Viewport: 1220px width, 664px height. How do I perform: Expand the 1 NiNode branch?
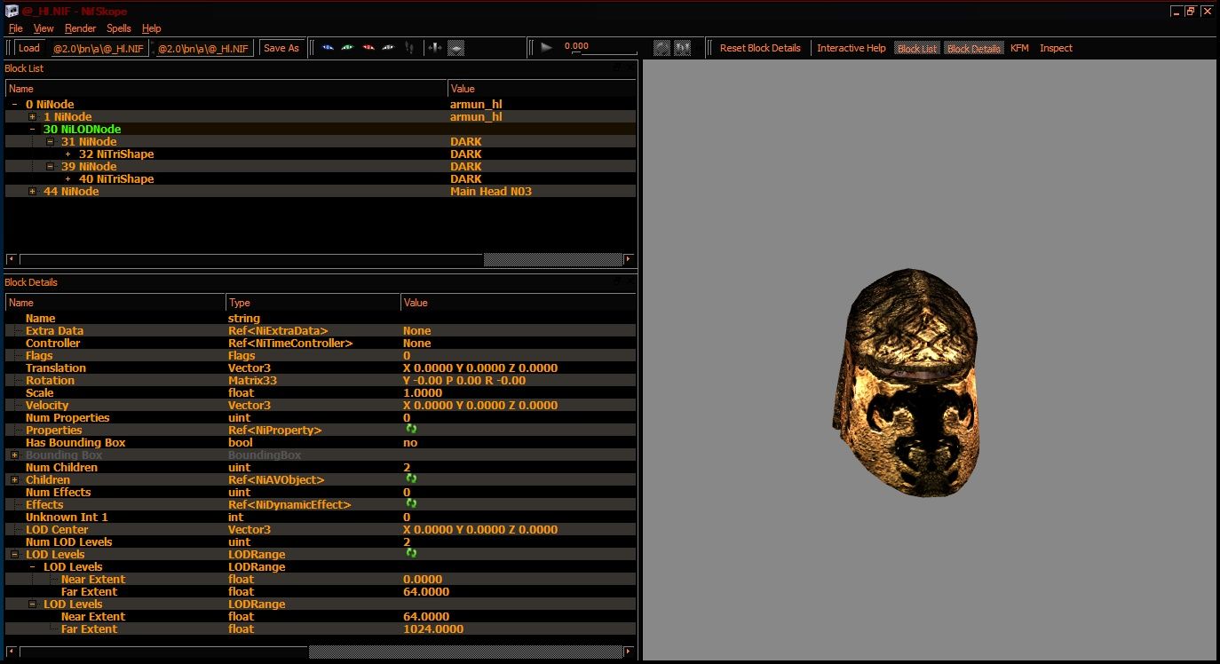(x=32, y=117)
